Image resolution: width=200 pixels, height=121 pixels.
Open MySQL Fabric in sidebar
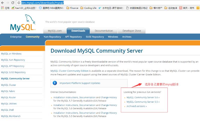coord(8,91)
